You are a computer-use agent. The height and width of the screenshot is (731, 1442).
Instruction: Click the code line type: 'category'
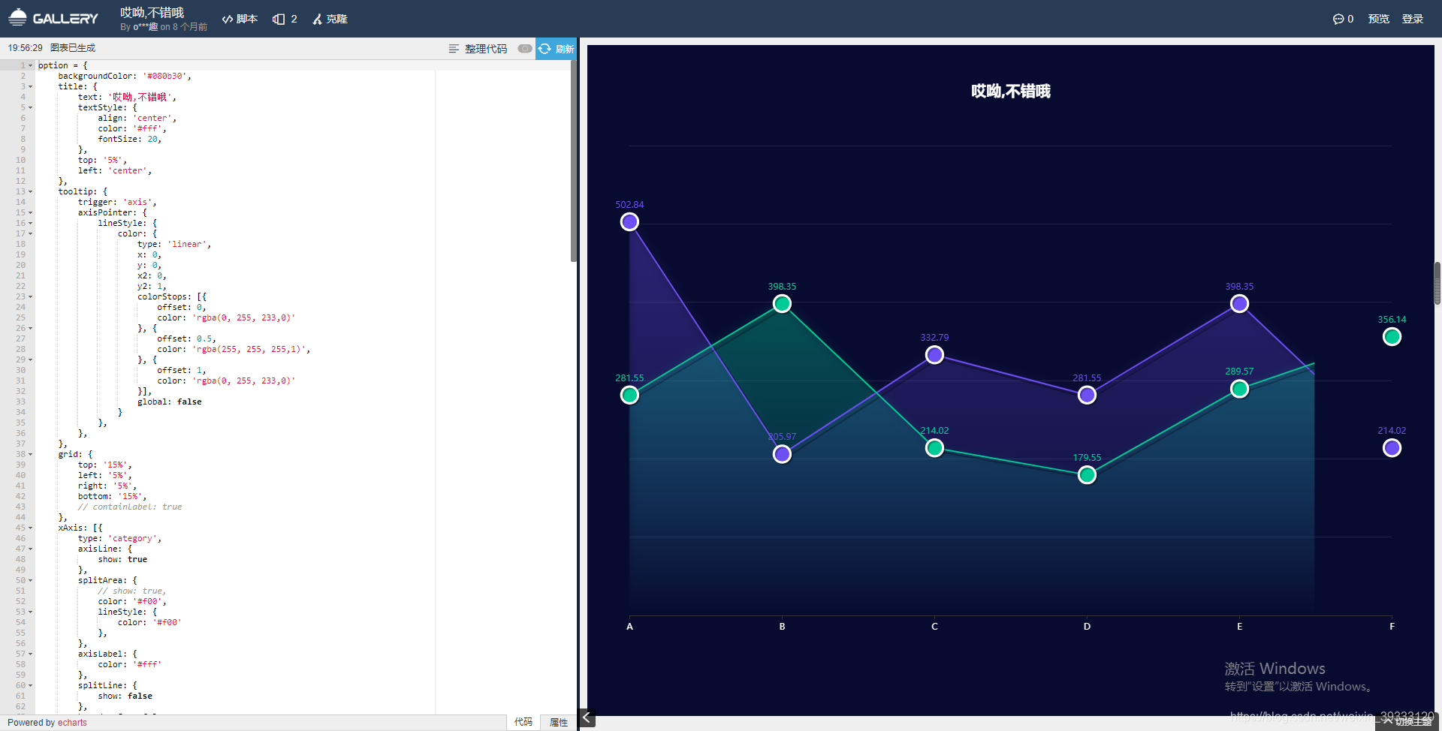pos(119,538)
